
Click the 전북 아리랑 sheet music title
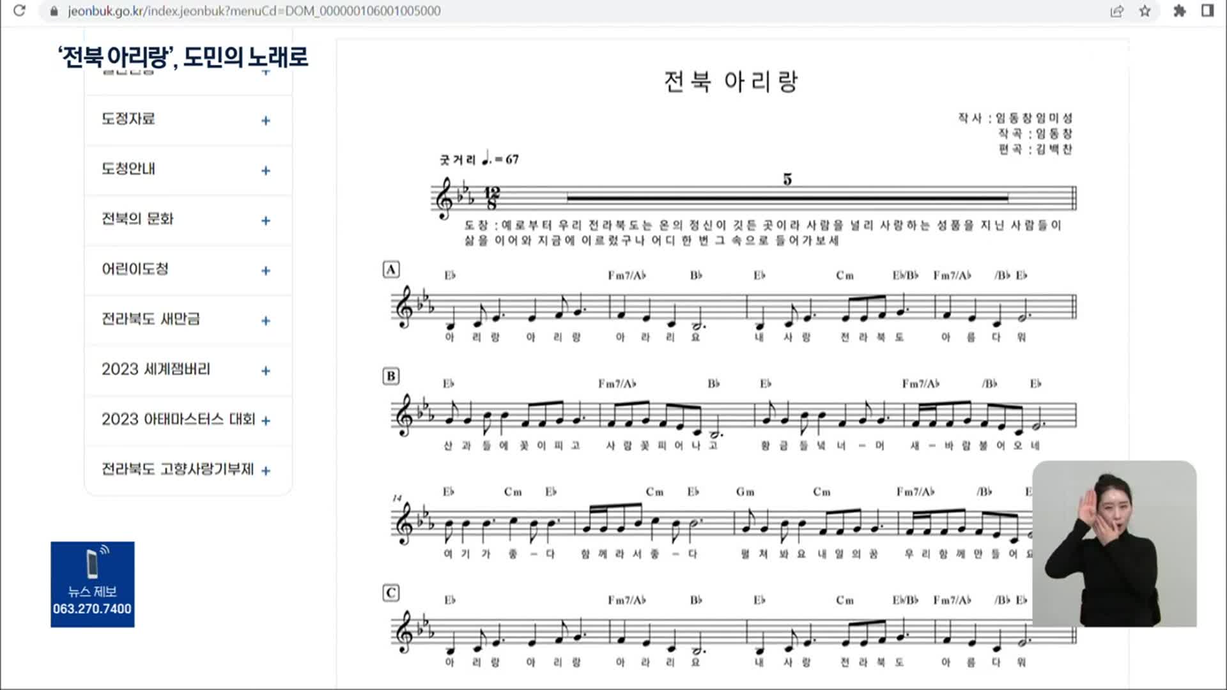point(731,81)
